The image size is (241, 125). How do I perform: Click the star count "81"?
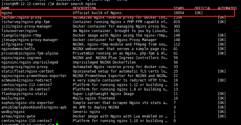click(176, 49)
